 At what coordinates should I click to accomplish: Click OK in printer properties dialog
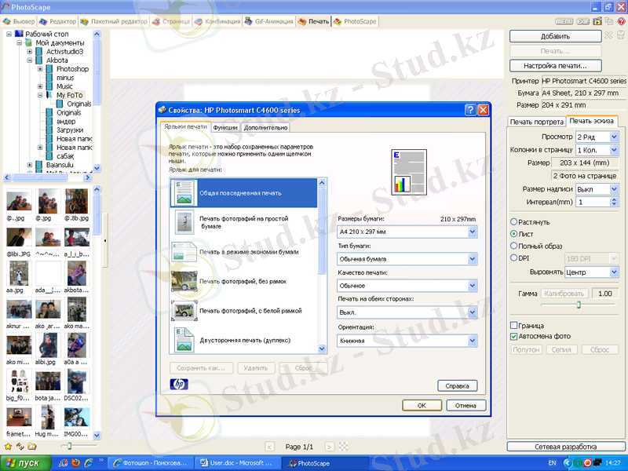[x=422, y=405]
